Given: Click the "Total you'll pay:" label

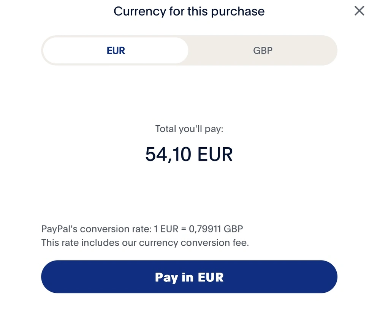Looking at the screenshot, I should click(x=189, y=129).
